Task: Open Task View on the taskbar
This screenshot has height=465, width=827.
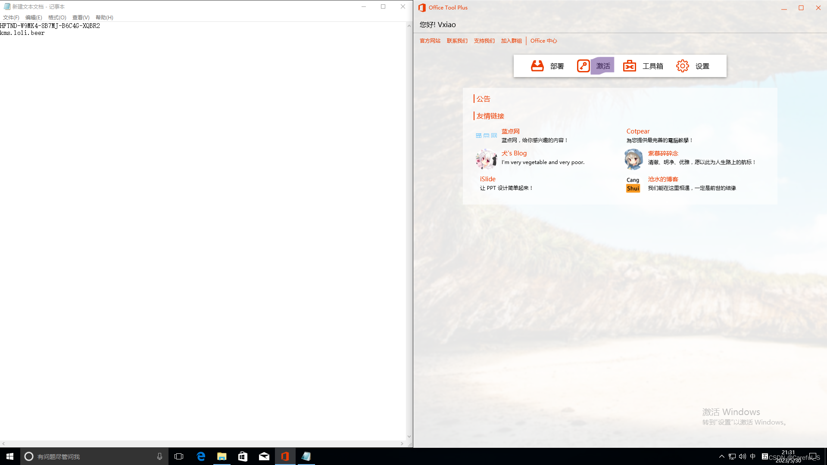Action: coord(179,456)
